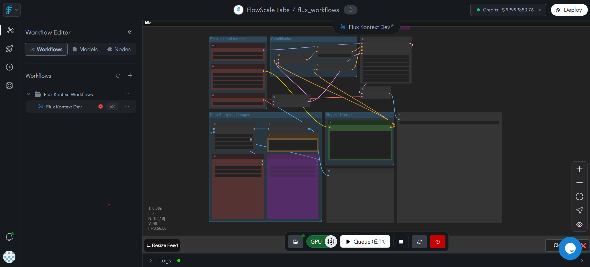
Task: Click the purple node in Step 2
Action: tap(293, 186)
